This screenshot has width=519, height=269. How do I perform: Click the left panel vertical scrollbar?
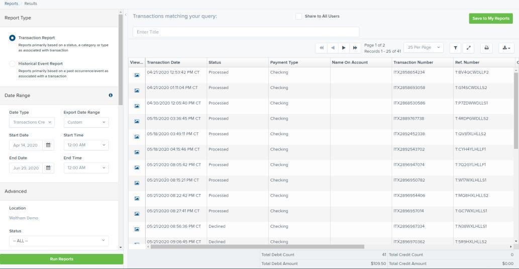coord(121,60)
